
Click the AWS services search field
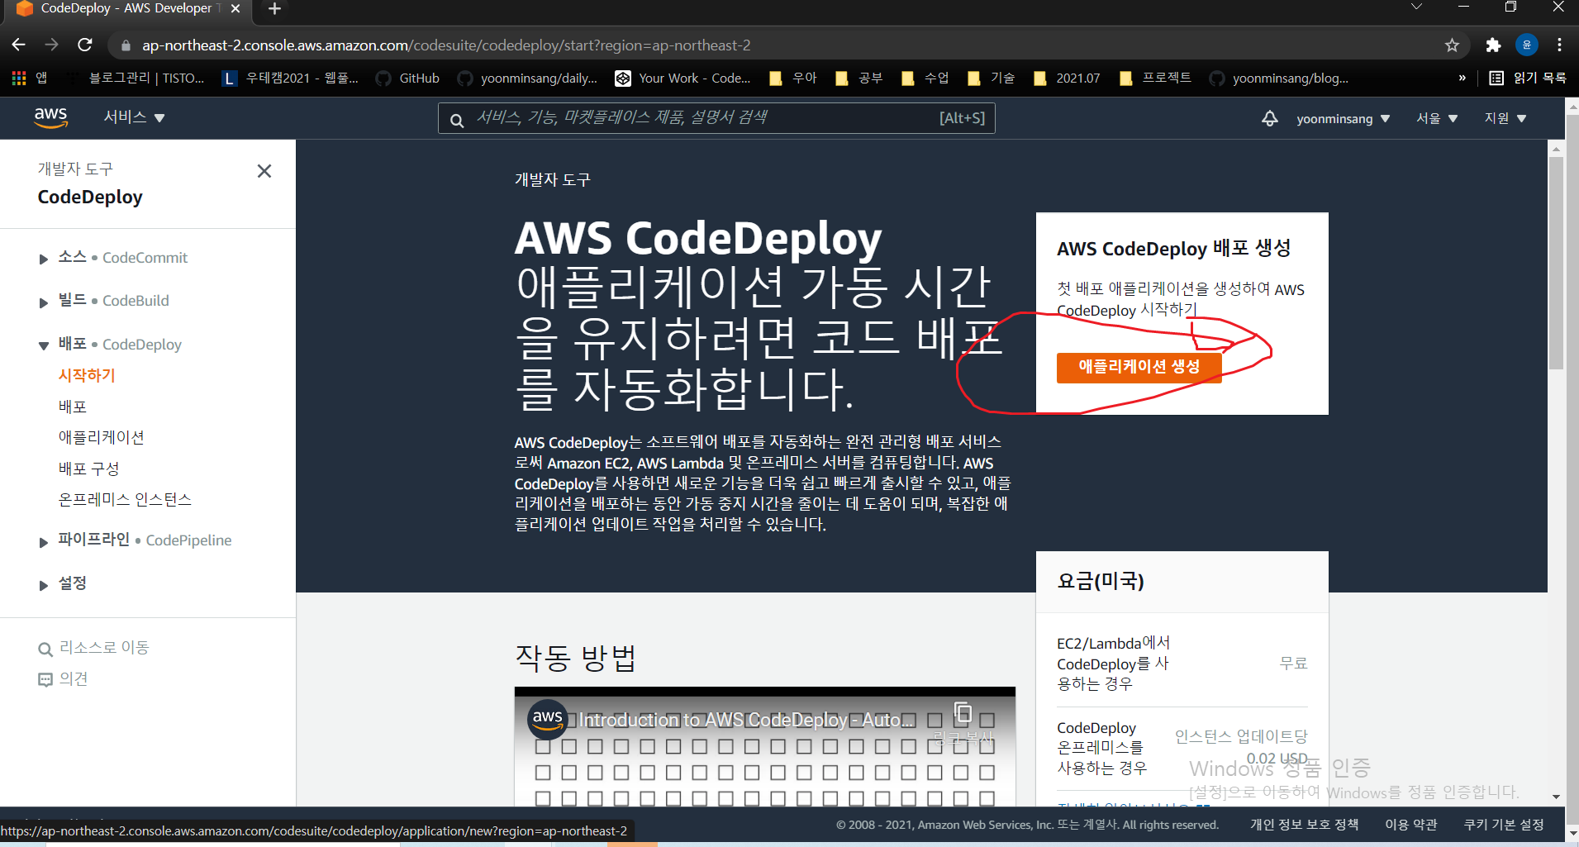point(716,118)
